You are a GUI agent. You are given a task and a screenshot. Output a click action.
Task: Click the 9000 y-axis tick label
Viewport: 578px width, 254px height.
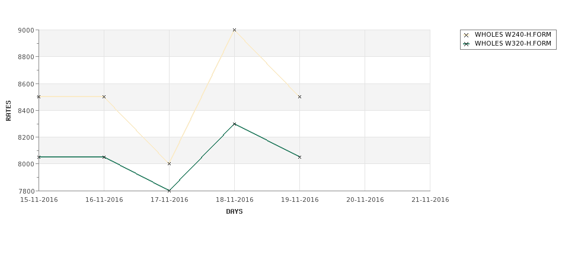(26, 30)
